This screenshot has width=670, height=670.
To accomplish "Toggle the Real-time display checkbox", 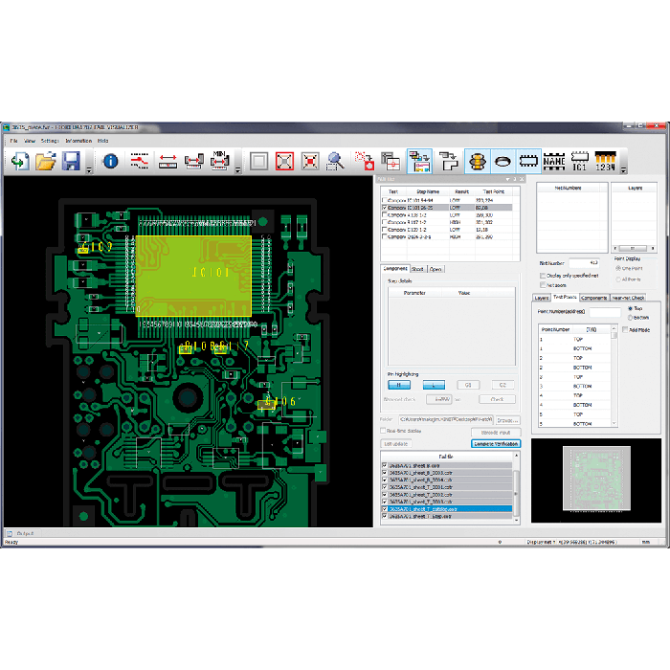I will pyautogui.click(x=383, y=431).
